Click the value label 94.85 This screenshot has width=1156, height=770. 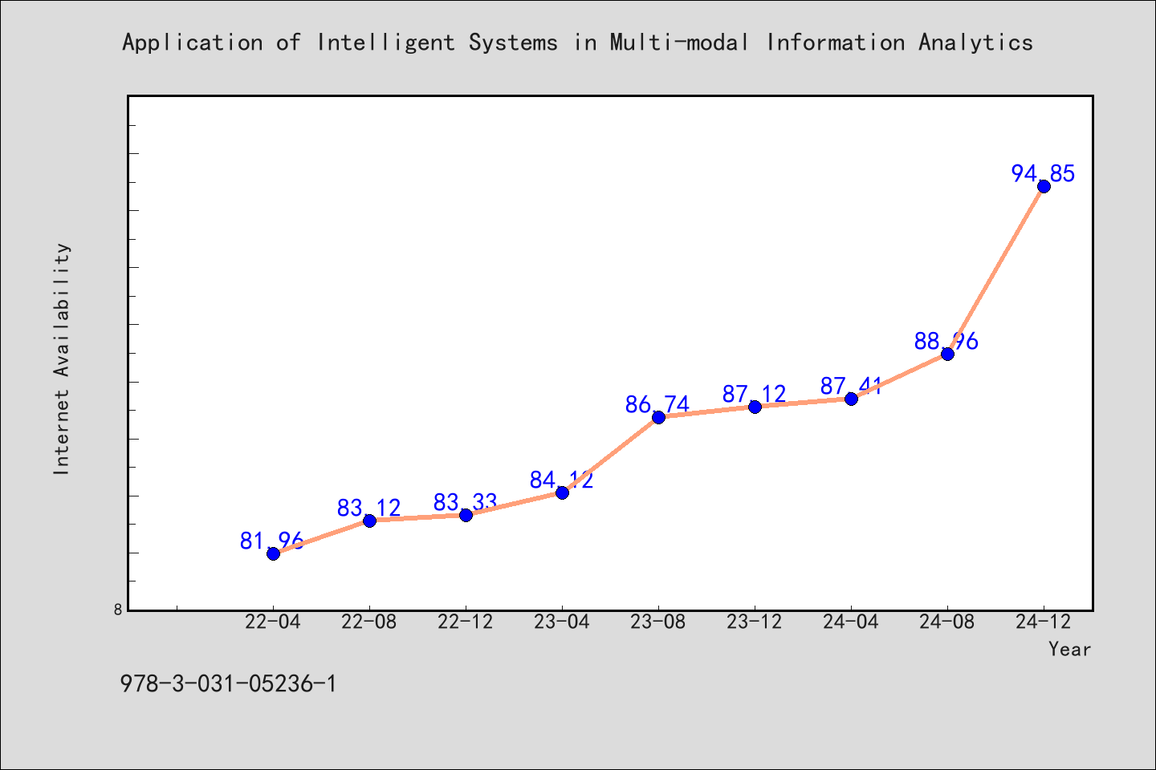click(x=1043, y=173)
